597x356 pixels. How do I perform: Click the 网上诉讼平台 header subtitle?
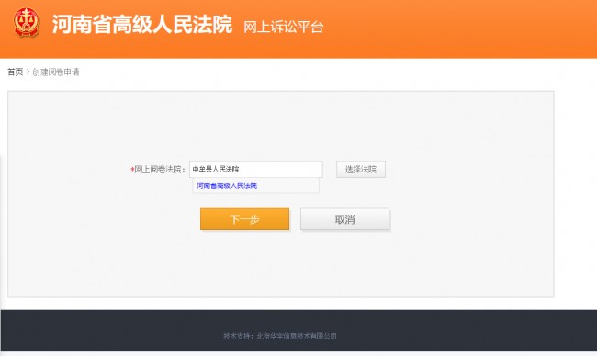(283, 27)
